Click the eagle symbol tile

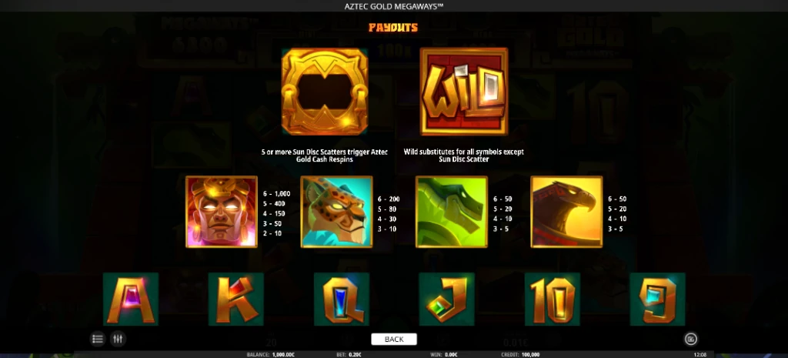point(566,212)
